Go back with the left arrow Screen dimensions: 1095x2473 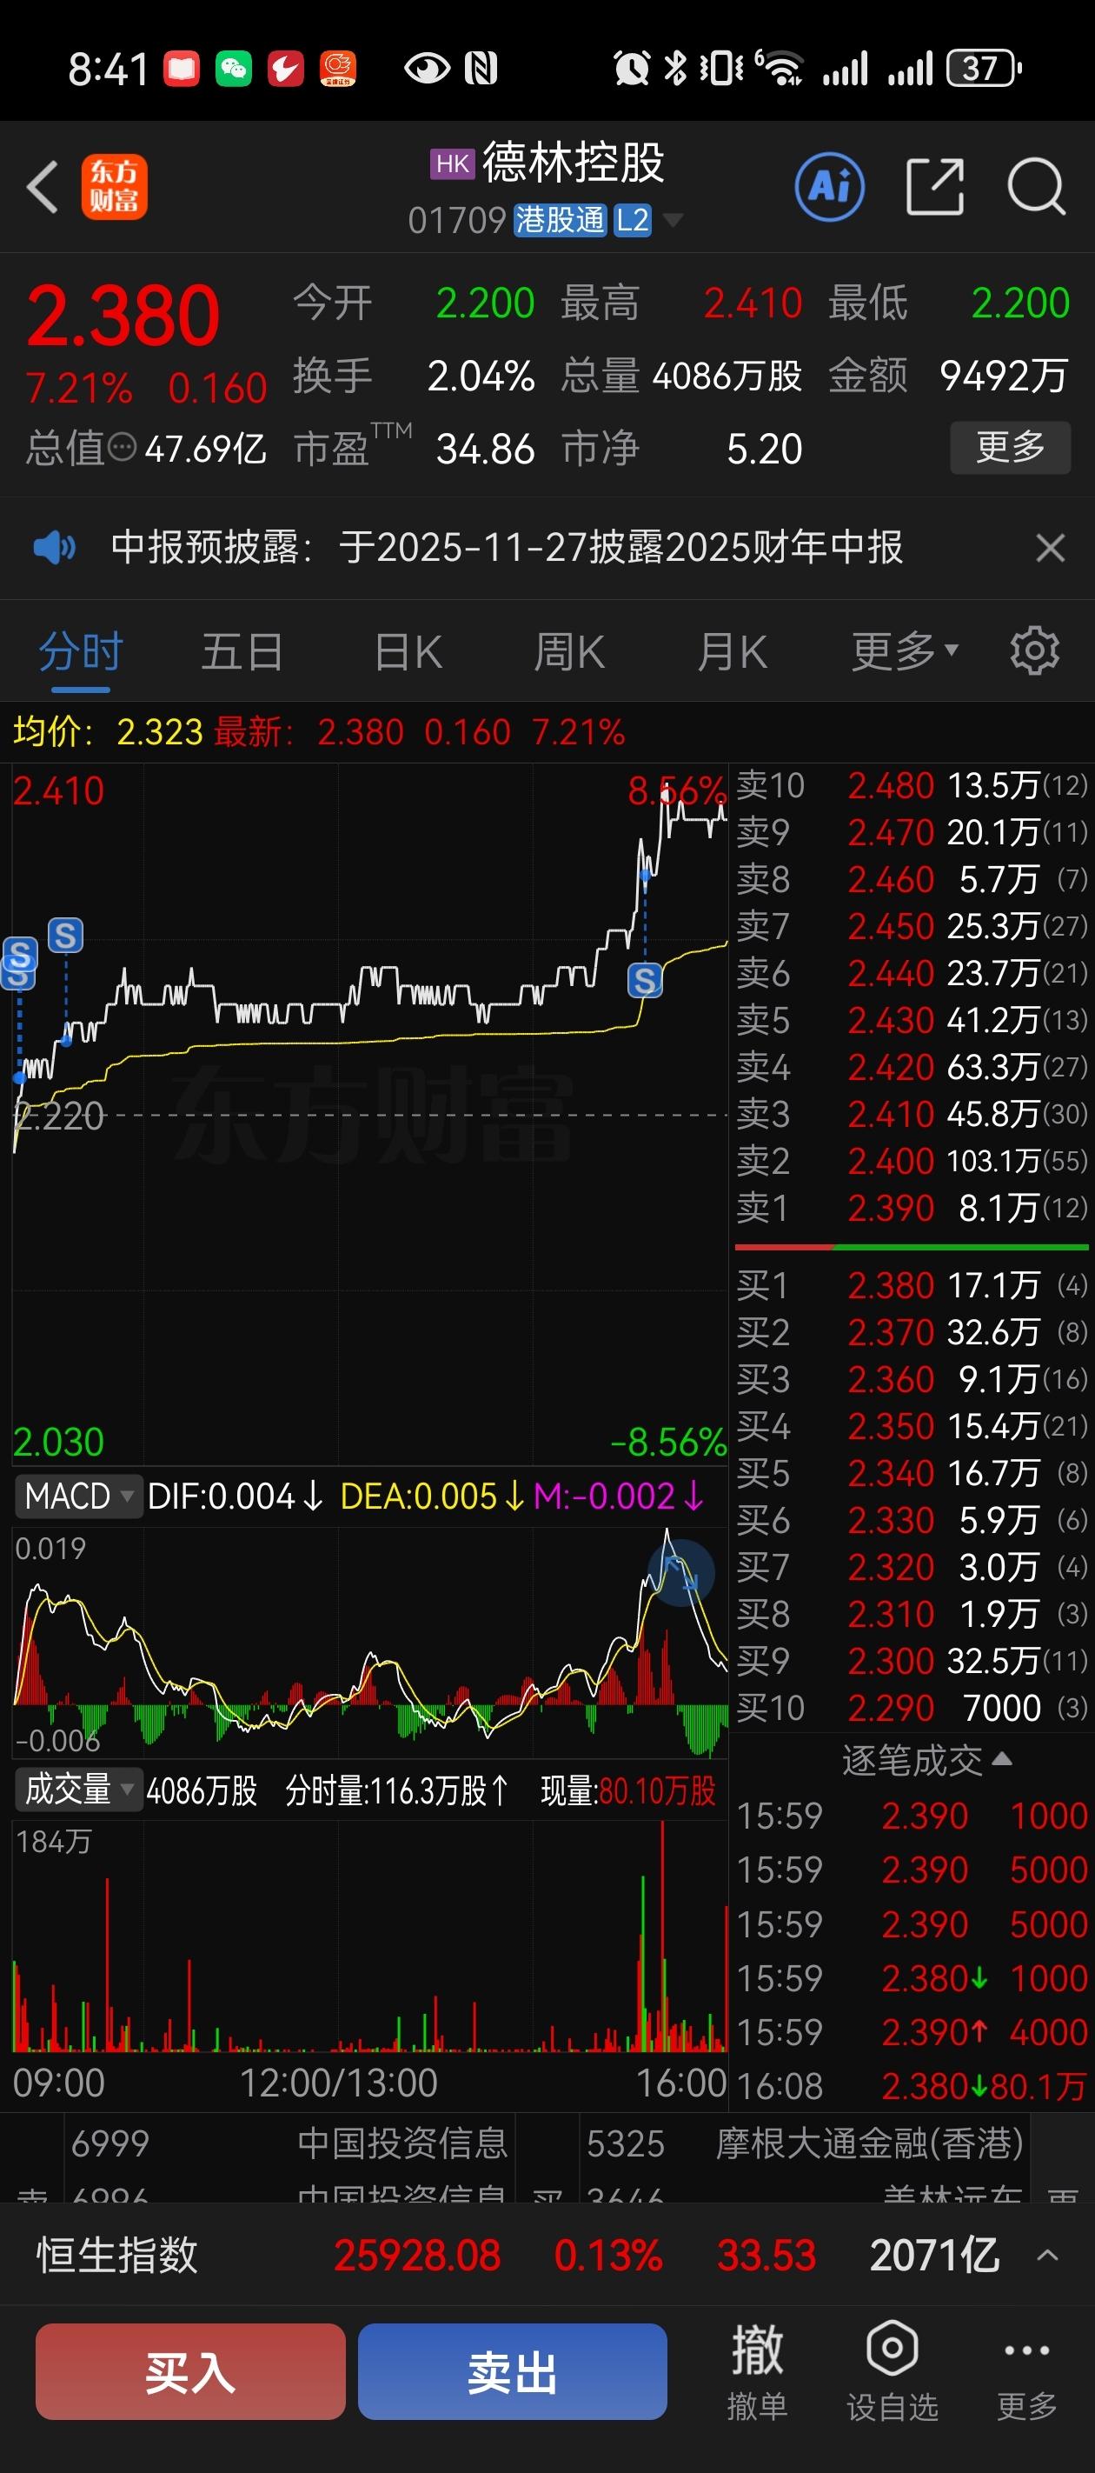point(44,186)
